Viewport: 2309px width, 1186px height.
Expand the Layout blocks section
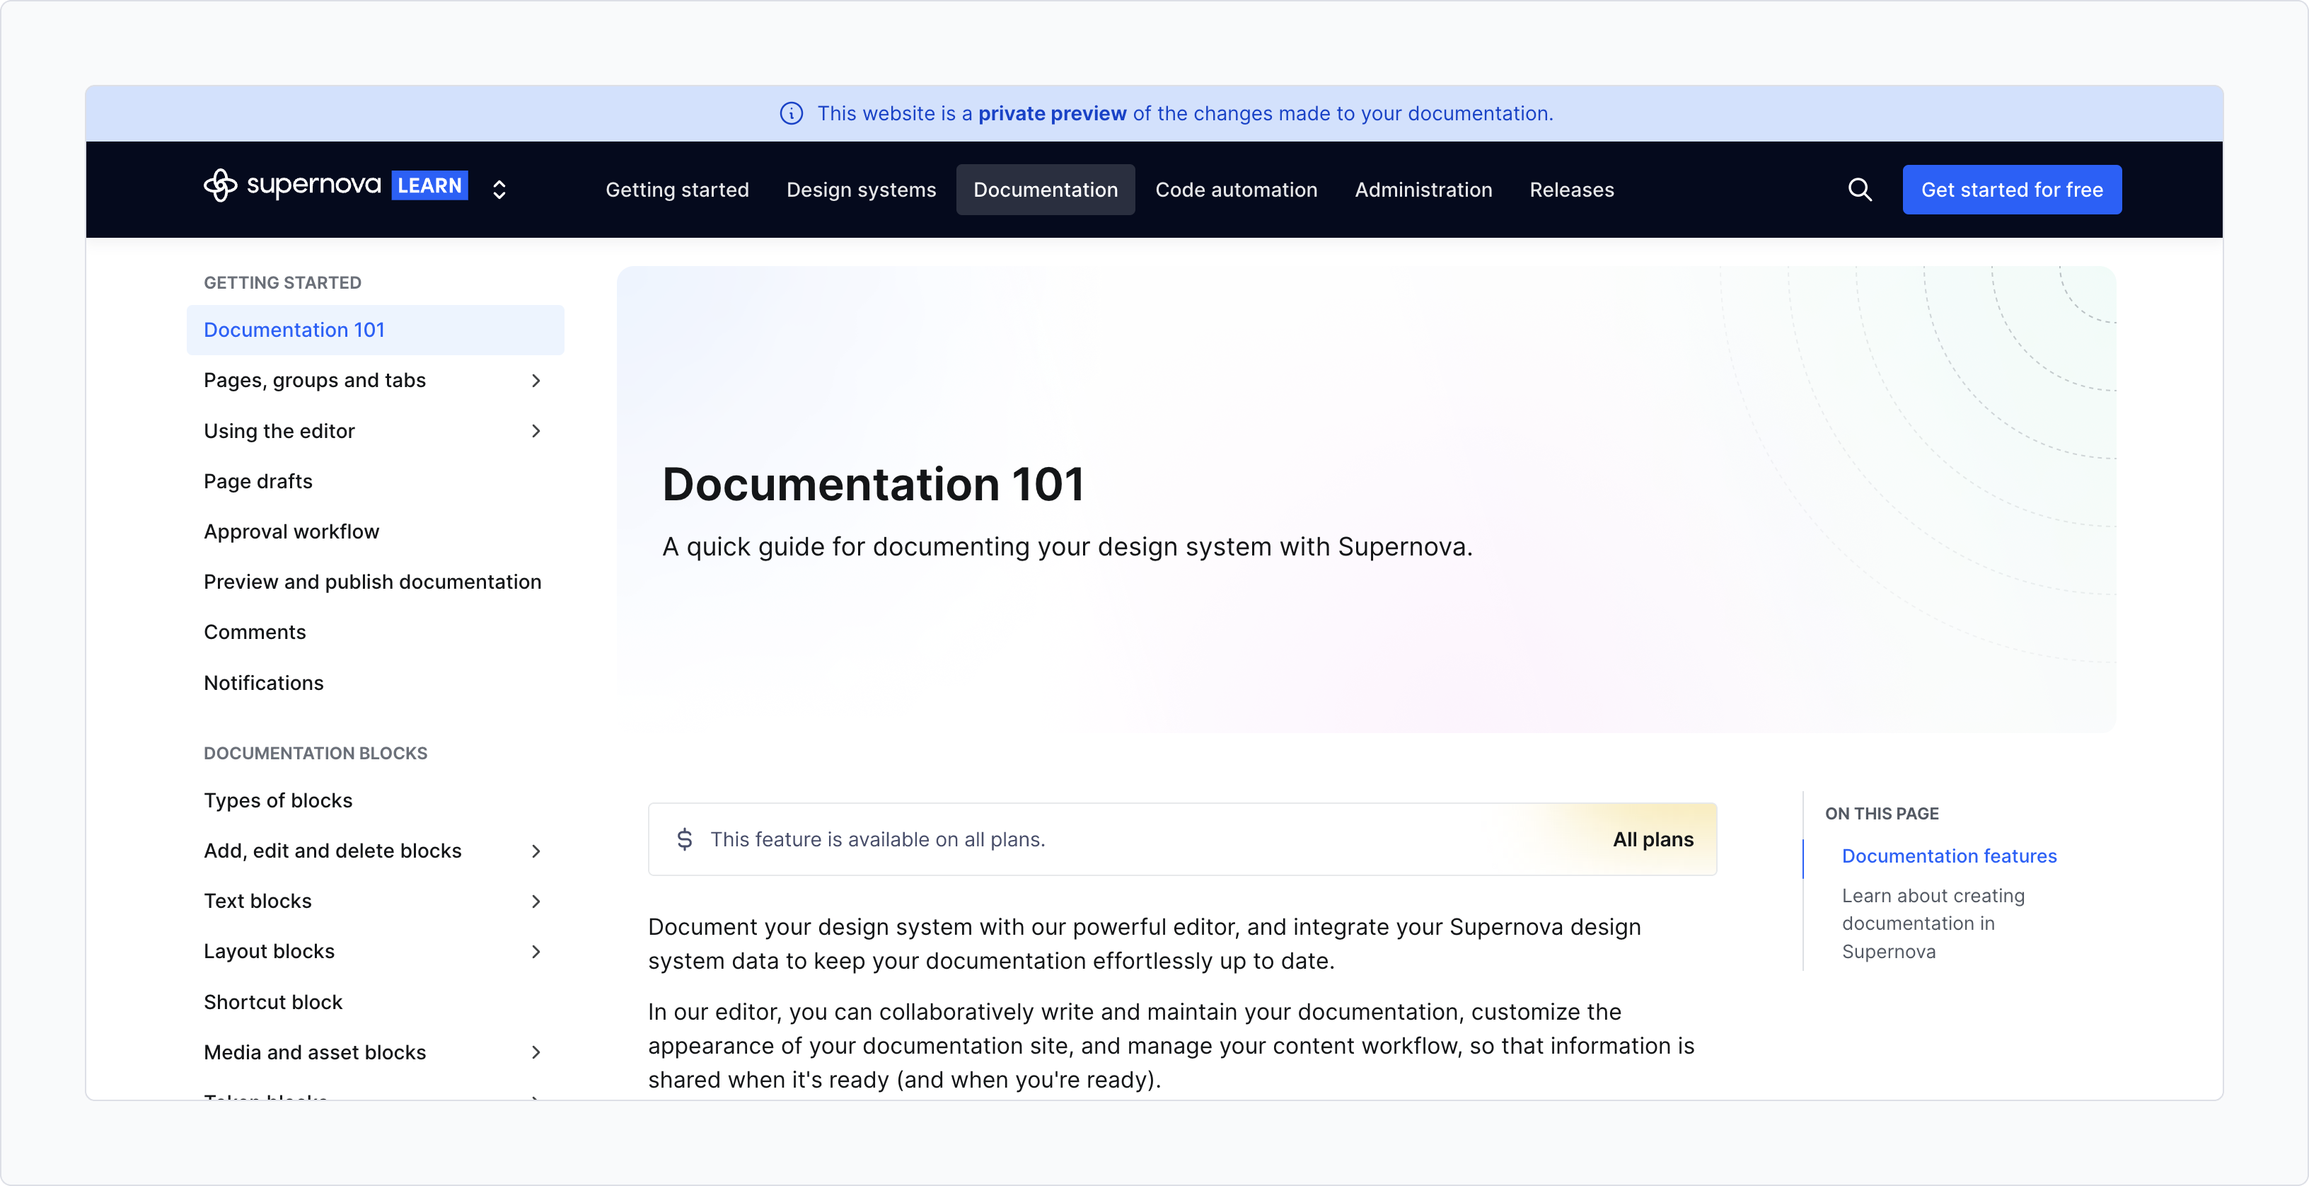tap(536, 951)
